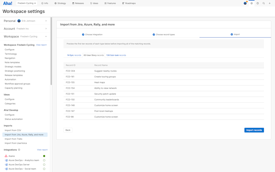Click the plus add icon
Viewport: 275px width, 172px height.
pyautogui.click(x=269, y=3)
